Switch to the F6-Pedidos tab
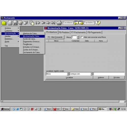Screen dimensions: 127x127 click(64, 33)
